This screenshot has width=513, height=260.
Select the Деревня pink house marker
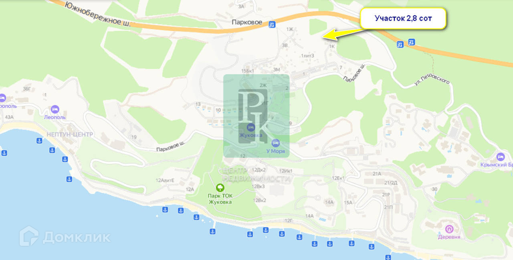click(450, 229)
